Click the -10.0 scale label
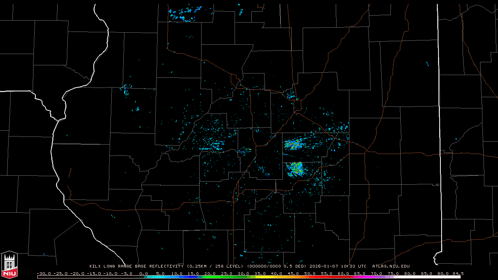The width and height of the screenshot is (498, 280). [x=110, y=273]
